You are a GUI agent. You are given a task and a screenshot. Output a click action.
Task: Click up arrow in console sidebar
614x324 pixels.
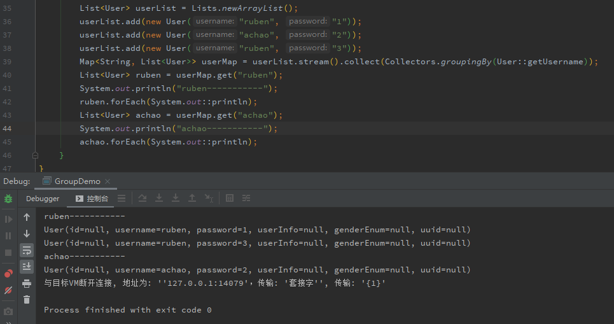tap(27, 217)
